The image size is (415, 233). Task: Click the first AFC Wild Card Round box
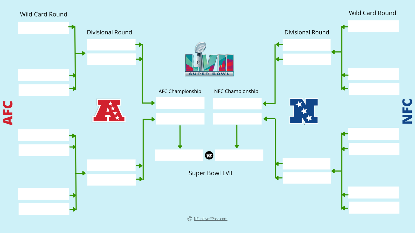[x=44, y=28]
